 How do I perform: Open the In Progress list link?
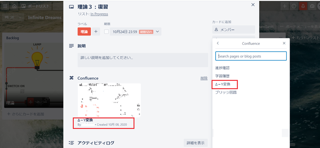tap(99, 14)
